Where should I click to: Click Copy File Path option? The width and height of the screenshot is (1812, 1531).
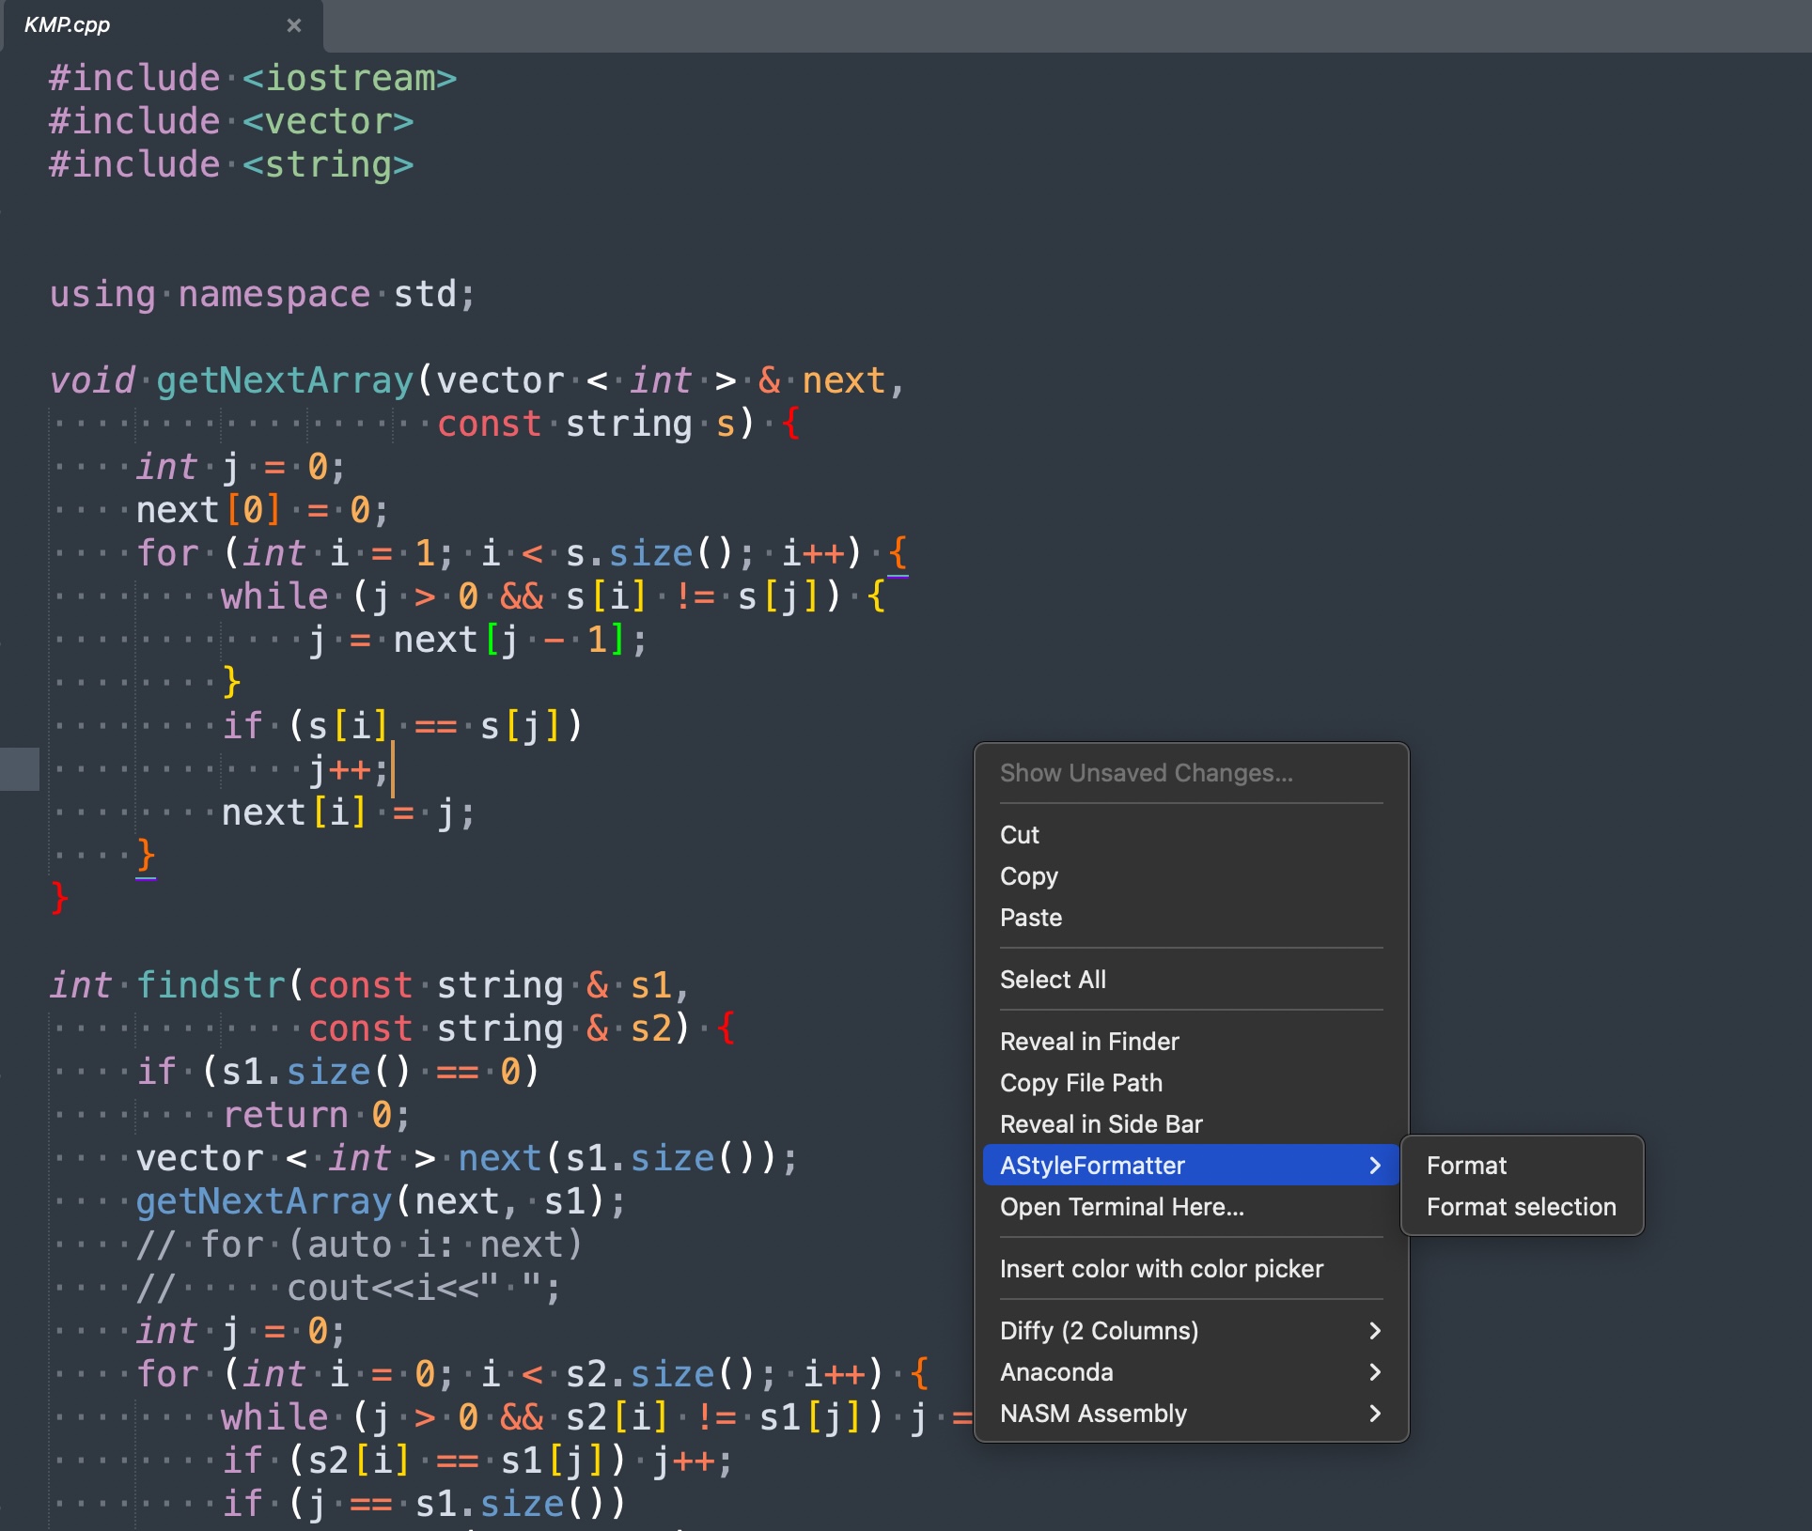click(x=1081, y=1083)
